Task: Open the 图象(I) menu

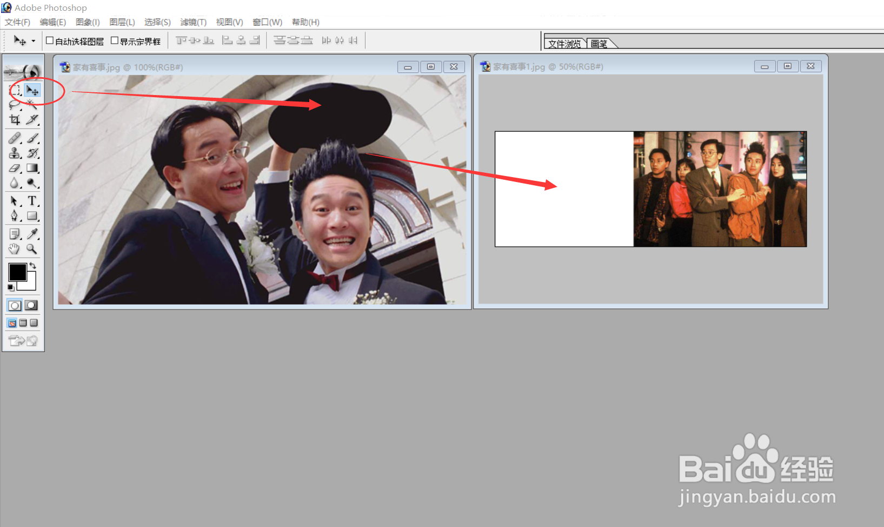Action: click(x=88, y=22)
